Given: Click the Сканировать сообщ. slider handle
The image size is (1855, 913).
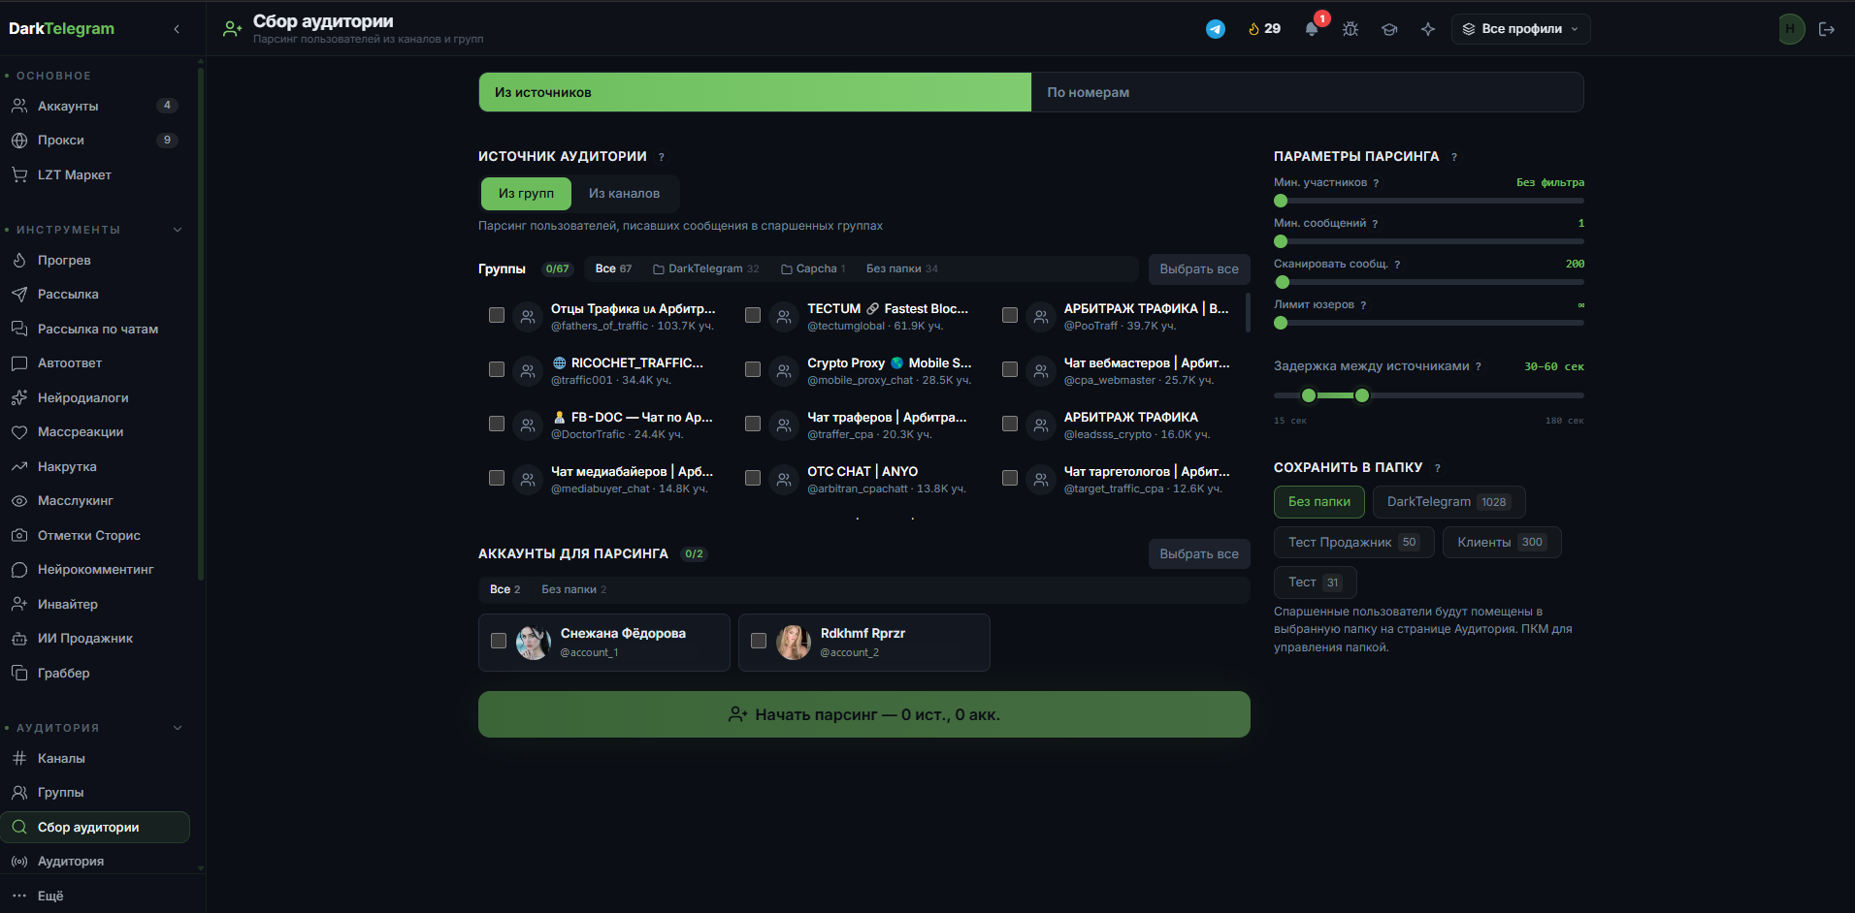Looking at the screenshot, I should click(1283, 282).
